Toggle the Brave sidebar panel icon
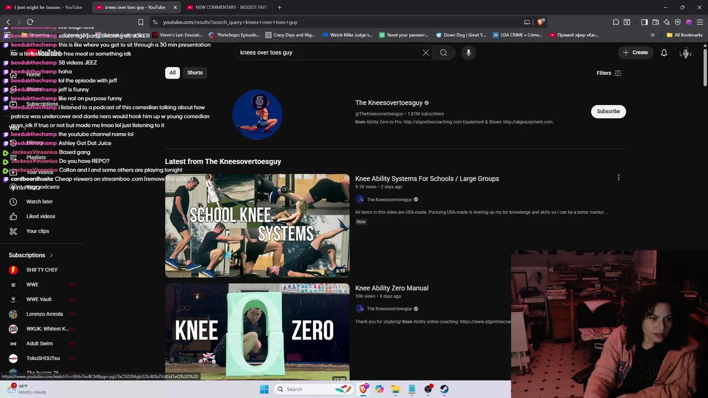The width and height of the screenshot is (708, 398). [644, 22]
